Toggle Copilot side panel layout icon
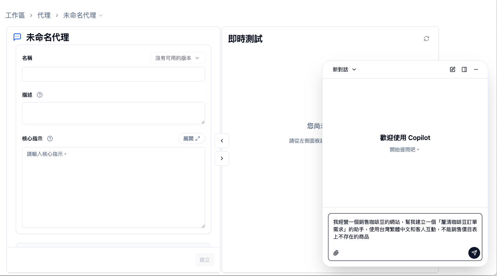497x276 pixels. click(464, 69)
